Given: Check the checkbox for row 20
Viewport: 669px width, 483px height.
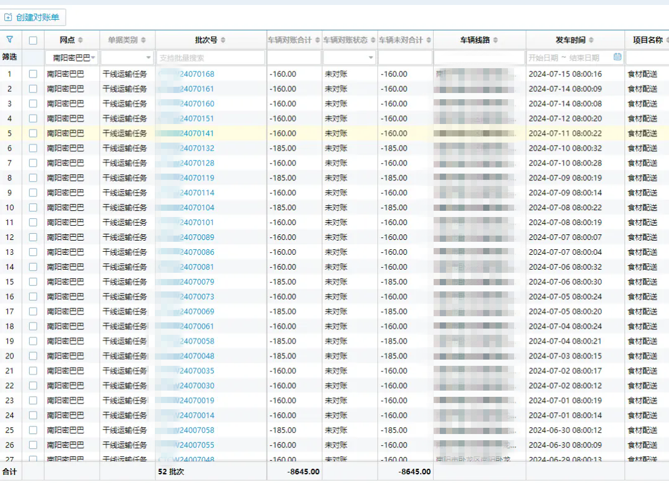Looking at the screenshot, I should [33, 356].
